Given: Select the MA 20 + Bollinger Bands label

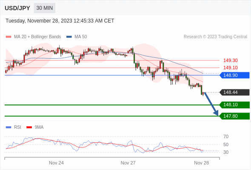Looking at the screenshot, I should coord(37,37).
